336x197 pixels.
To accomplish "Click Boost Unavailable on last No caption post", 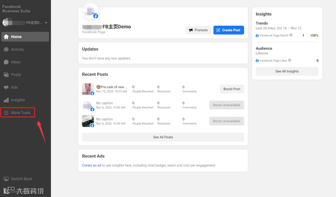I will 226,121.
